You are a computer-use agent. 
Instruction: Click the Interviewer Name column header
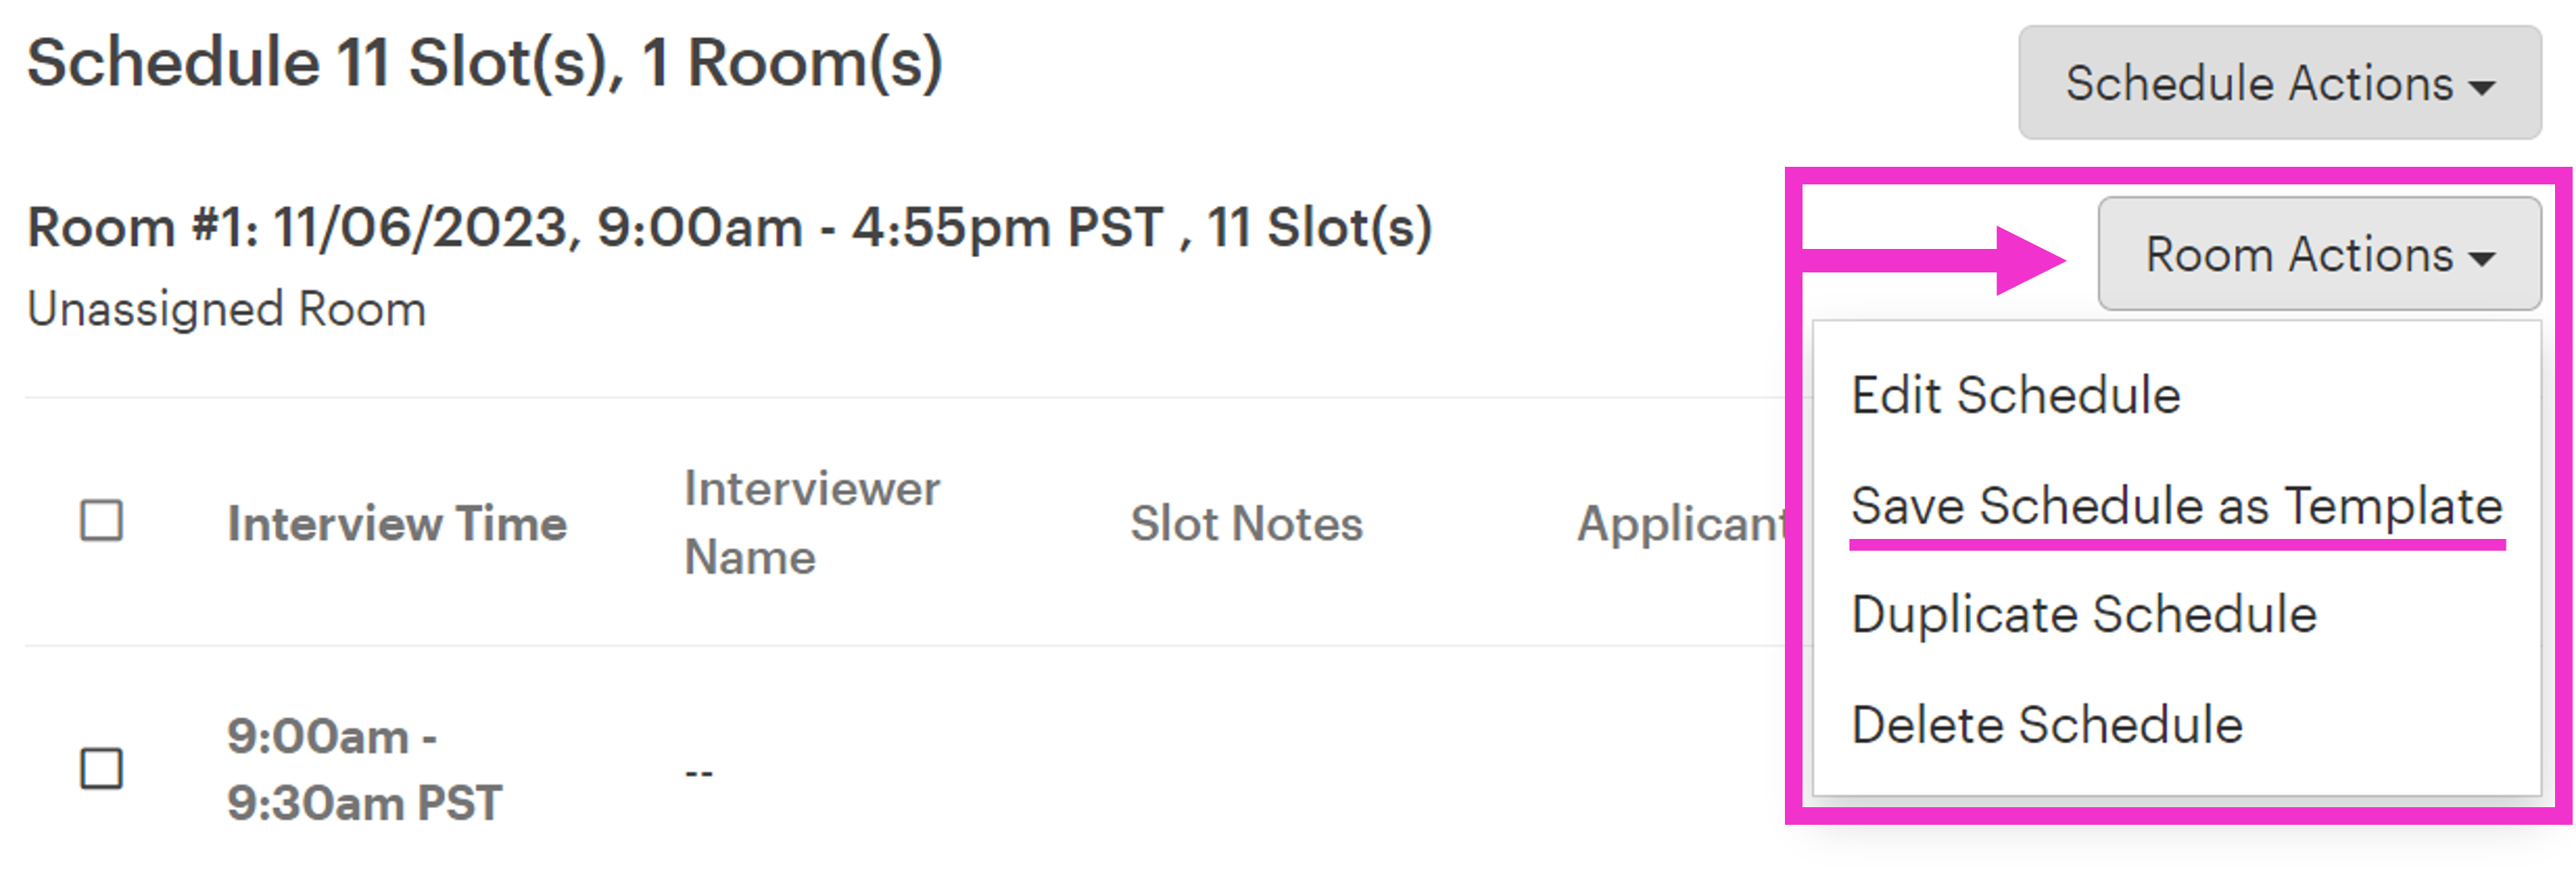812,523
